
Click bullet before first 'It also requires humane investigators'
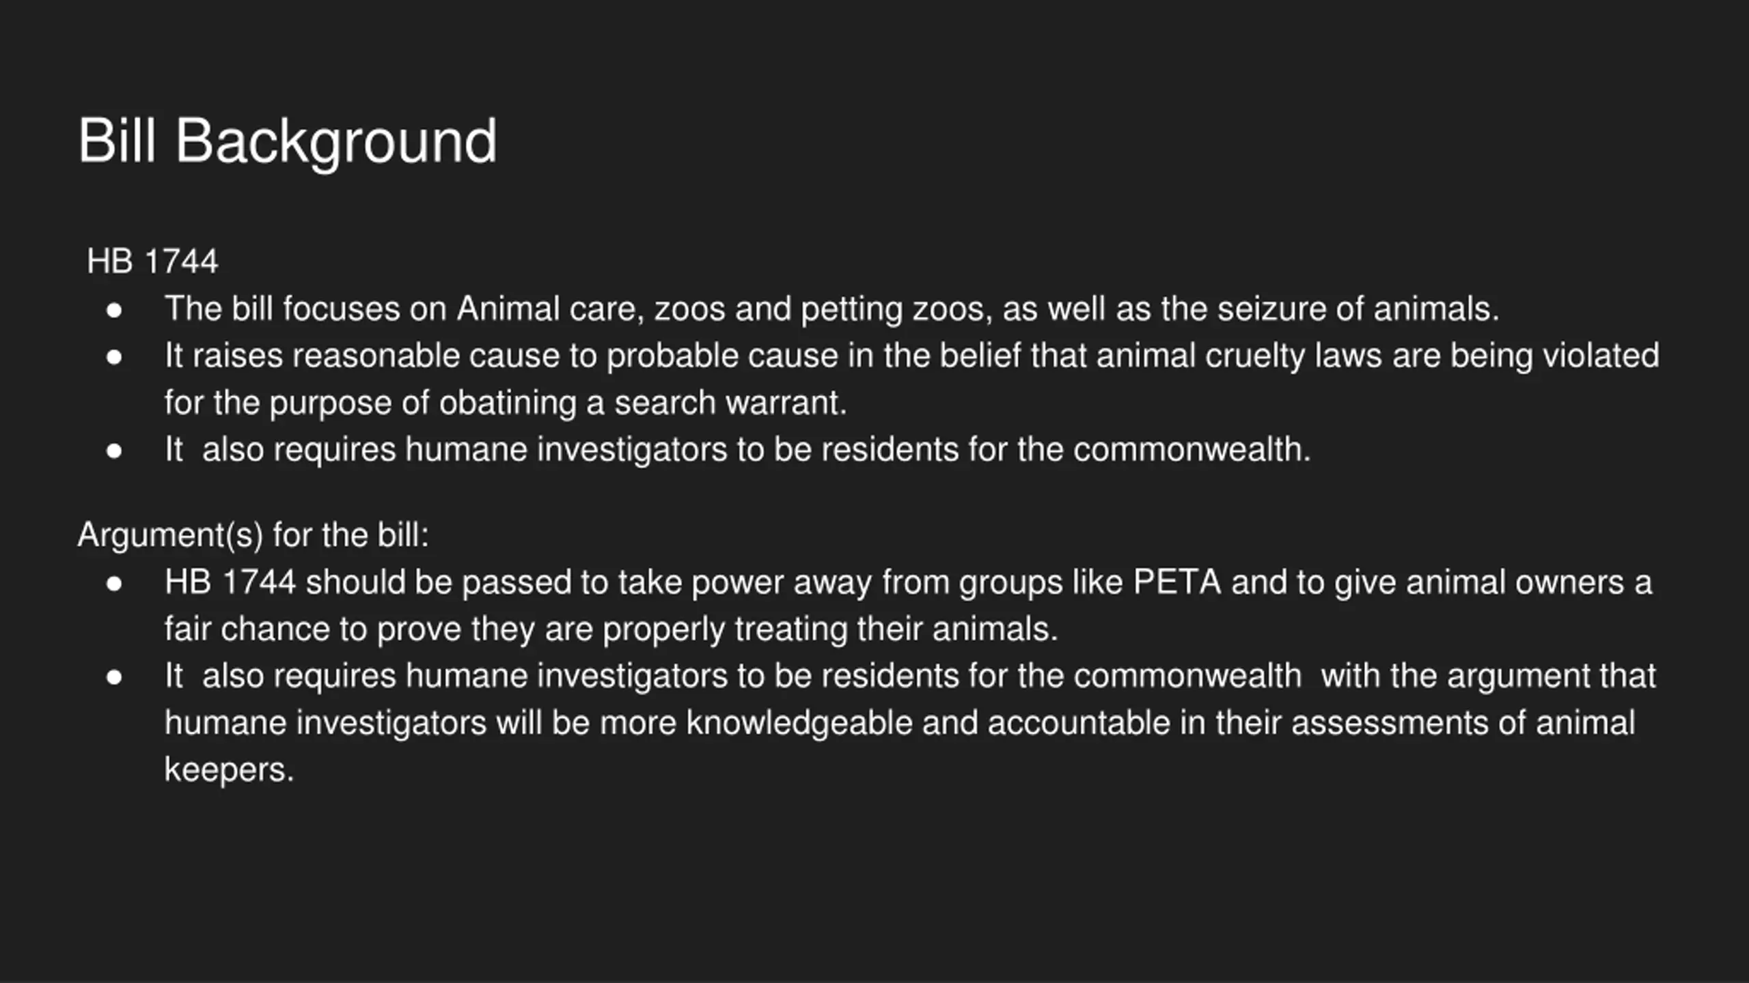(x=114, y=451)
